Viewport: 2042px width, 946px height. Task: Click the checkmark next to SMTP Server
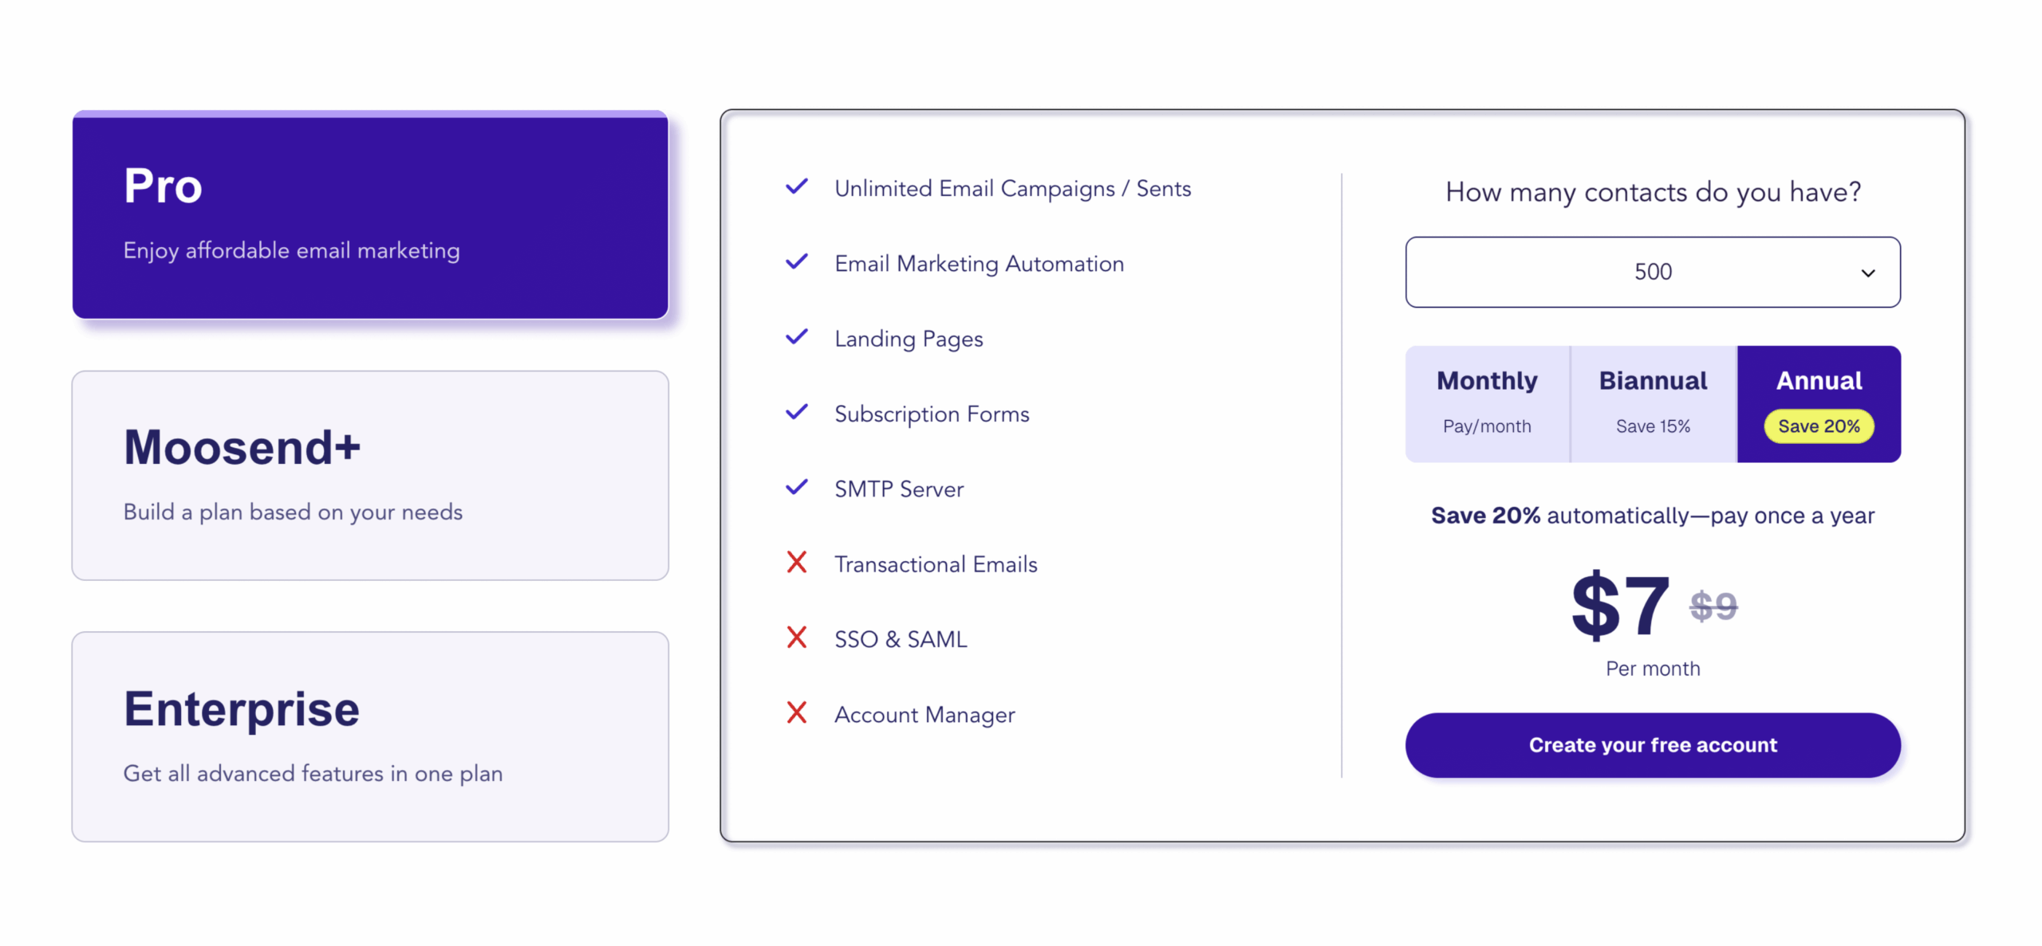point(796,486)
